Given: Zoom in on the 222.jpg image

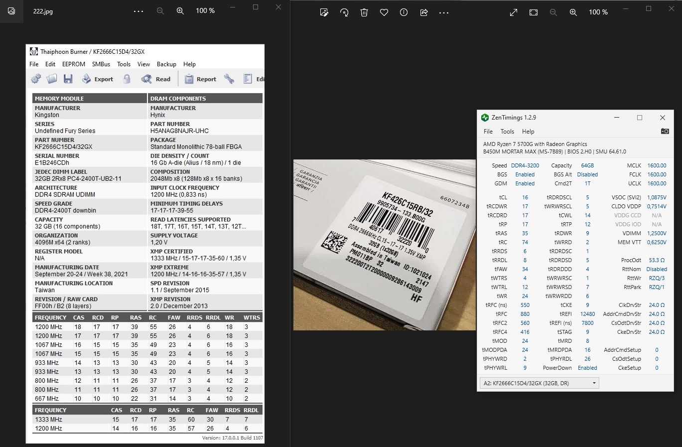Looking at the screenshot, I should click(x=180, y=11).
